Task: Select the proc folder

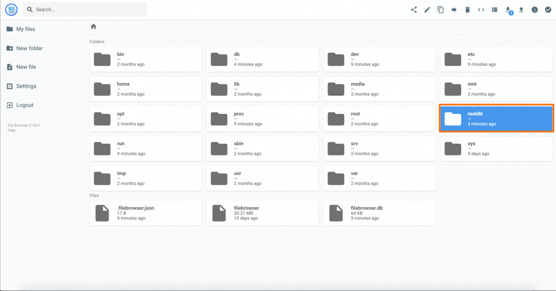Action: point(263,119)
